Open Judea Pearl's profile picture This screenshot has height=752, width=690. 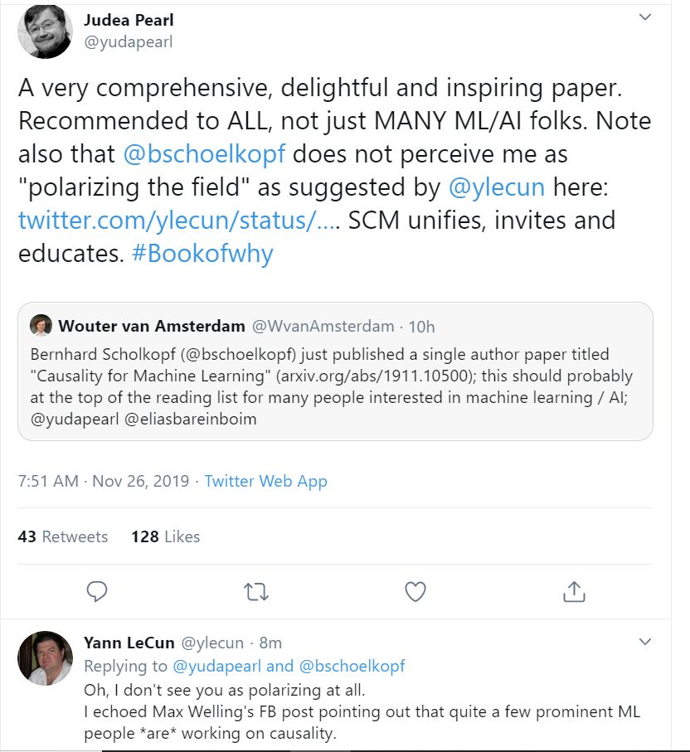45,31
